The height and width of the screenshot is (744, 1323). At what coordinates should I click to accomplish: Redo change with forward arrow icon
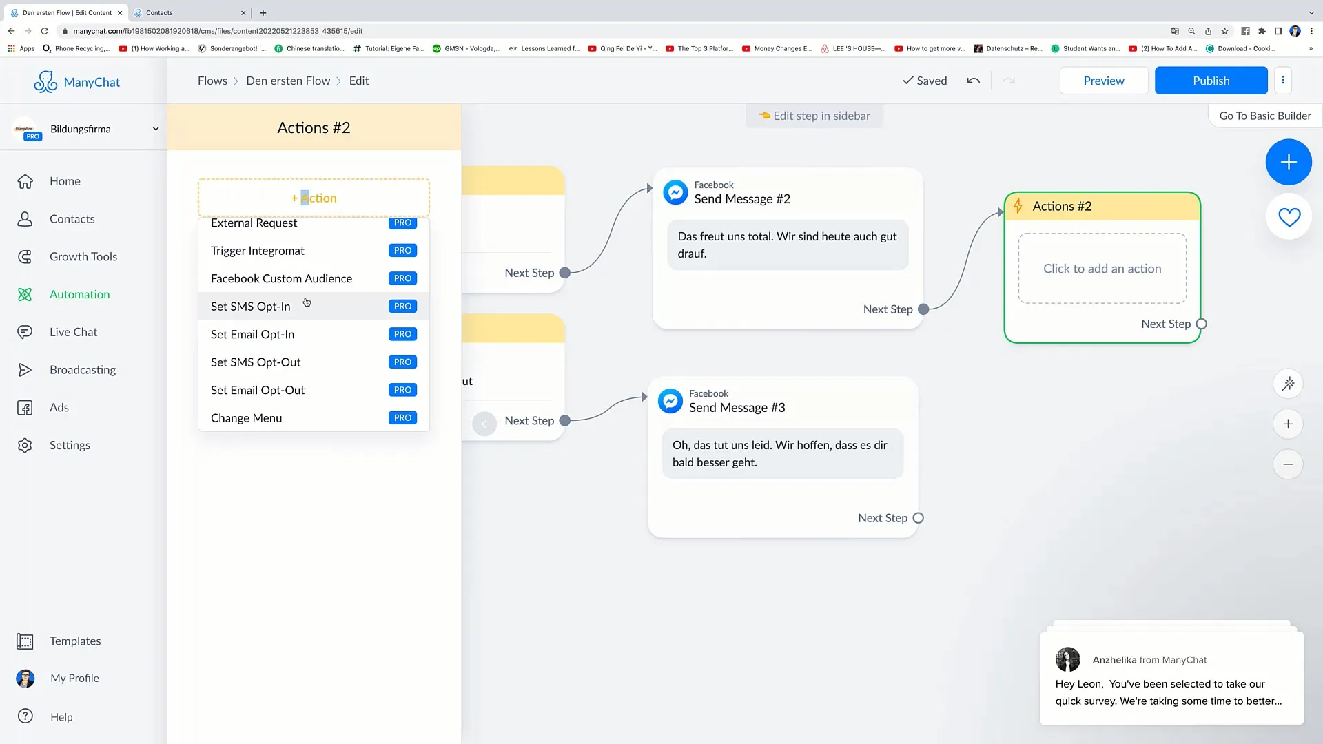[x=1009, y=81]
